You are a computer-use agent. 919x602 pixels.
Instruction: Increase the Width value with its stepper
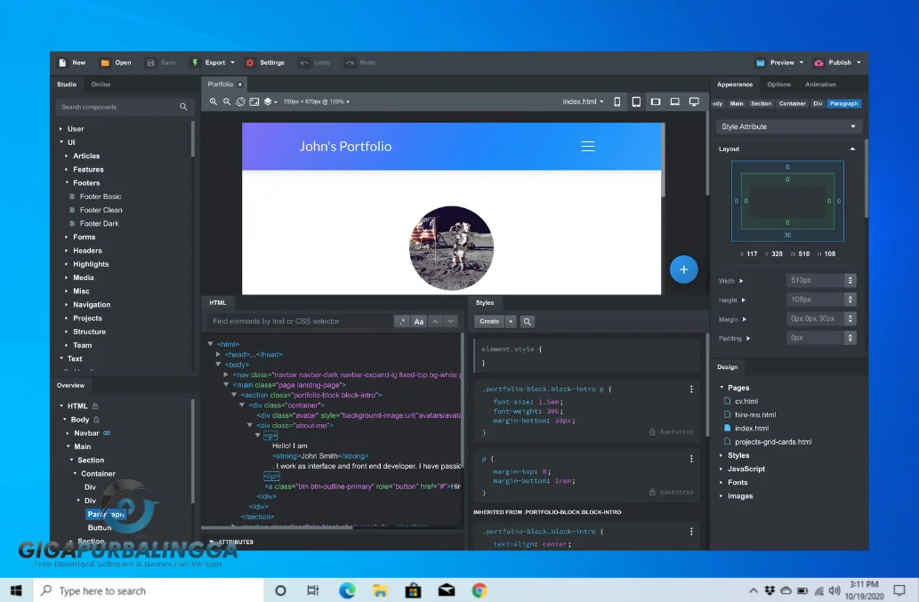(x=850, y=277)
